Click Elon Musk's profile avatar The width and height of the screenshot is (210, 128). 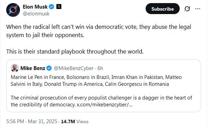tap(13, 10)
